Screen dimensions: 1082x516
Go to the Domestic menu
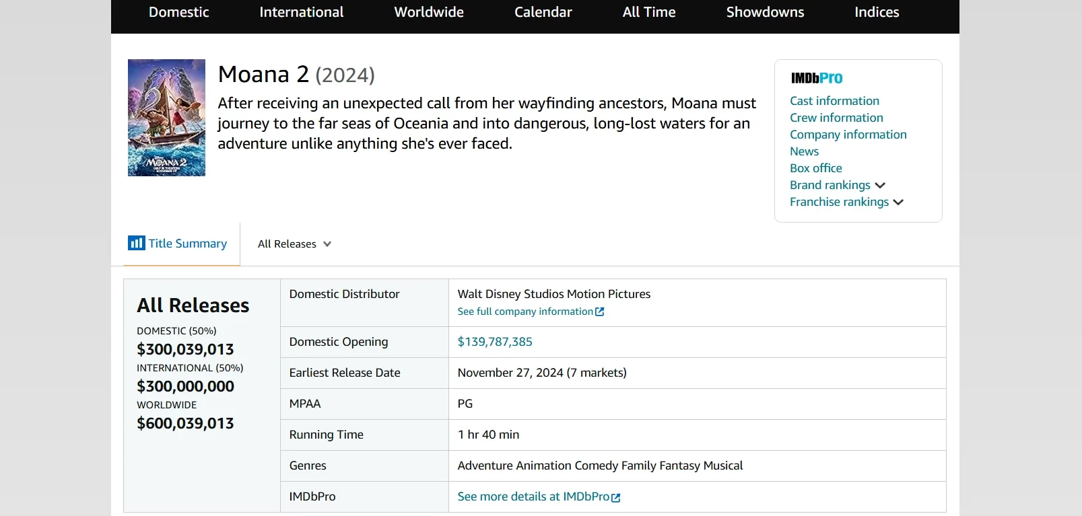point(178,12)
